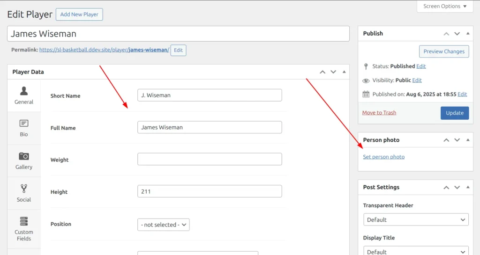Collapse the Post Settings panel

(468, 187)
